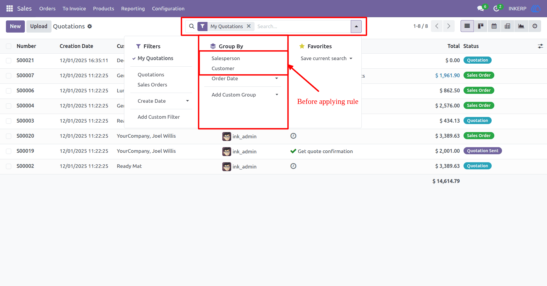Viewport: 547px width, 286px height.
Task: Group by Salesperson
Action: 226,58
